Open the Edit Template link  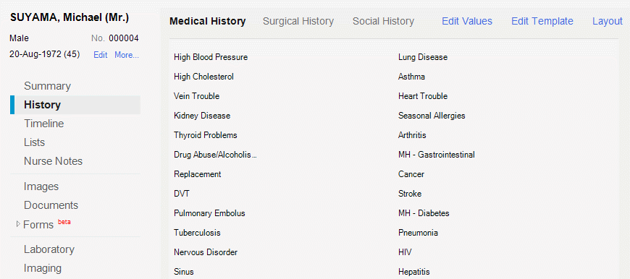pyautogui.click(x=542, y=21)
